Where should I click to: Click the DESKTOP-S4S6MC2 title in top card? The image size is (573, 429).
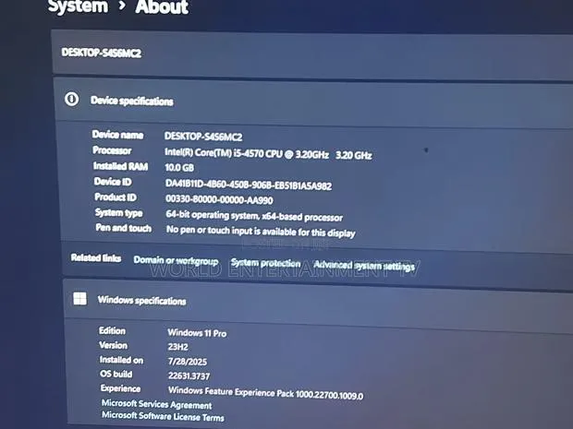tap(102, 53)
